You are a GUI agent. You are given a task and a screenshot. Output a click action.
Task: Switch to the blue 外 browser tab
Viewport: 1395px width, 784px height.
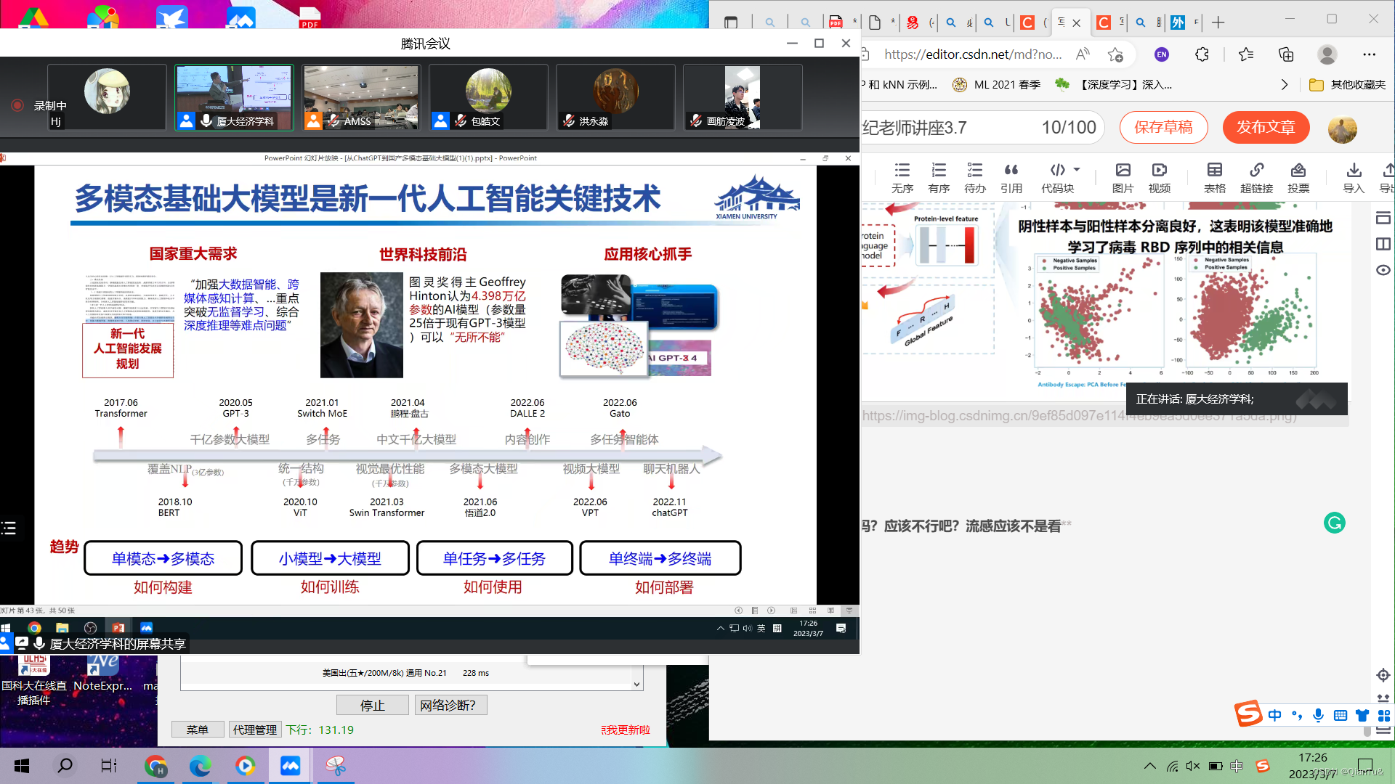pos(1178,23)
